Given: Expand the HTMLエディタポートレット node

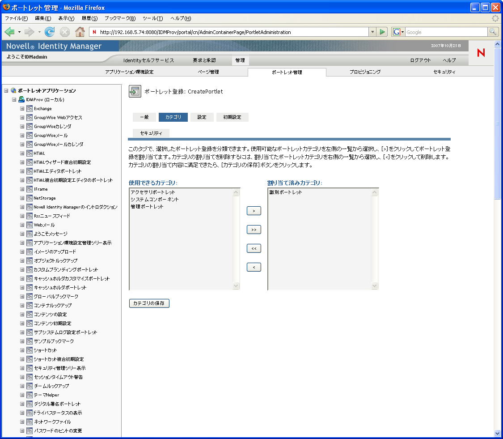Looking at the screenshot, I should point(22,171).
